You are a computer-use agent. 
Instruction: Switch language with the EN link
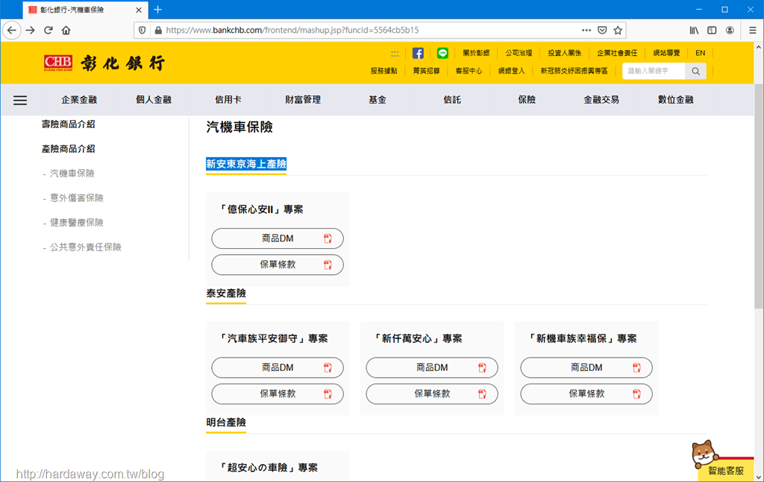pyautogui.click(x=700, y=53)
